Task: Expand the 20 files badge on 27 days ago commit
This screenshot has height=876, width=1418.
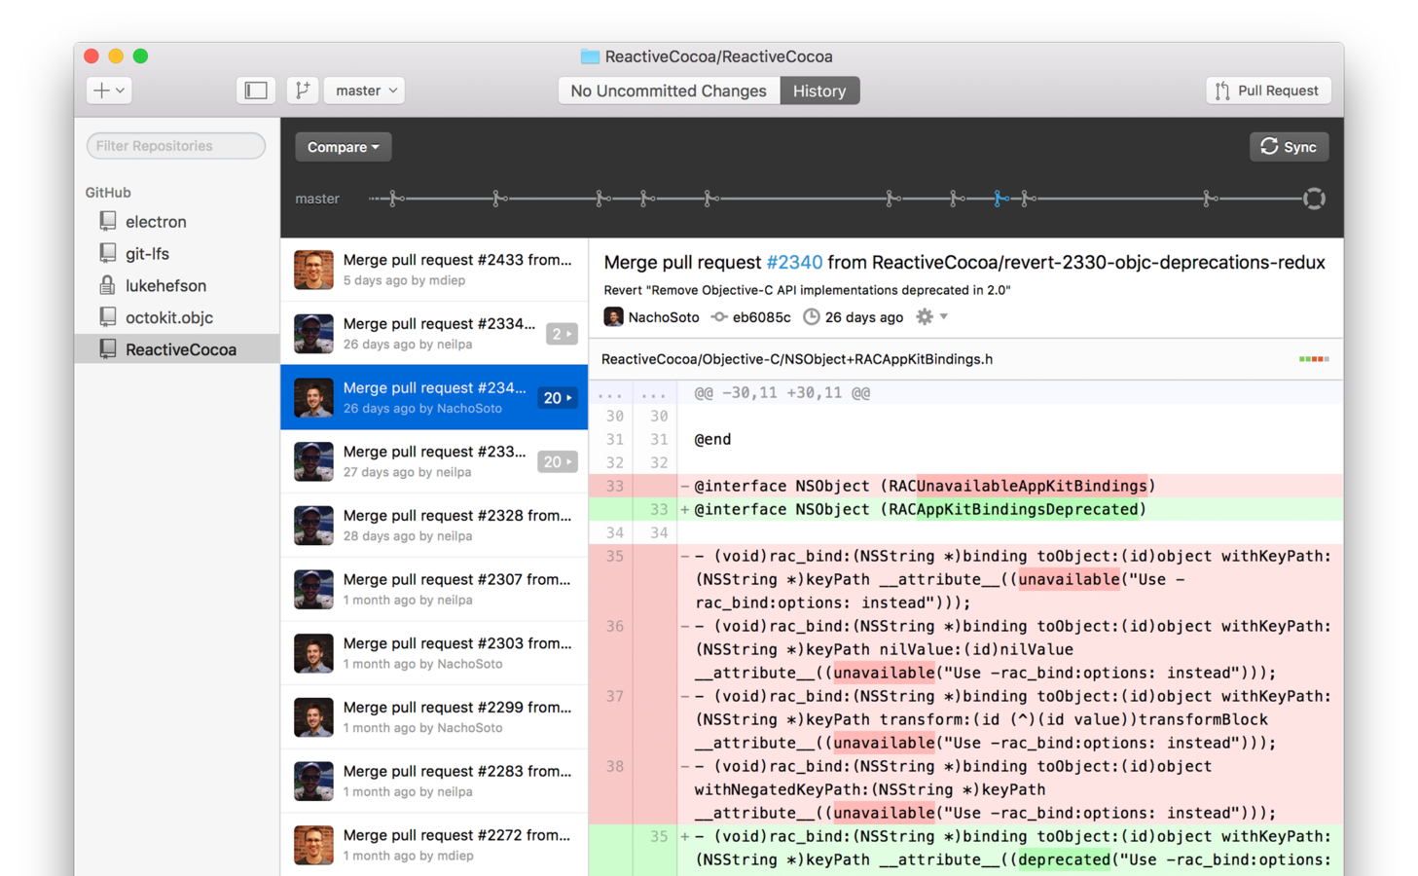Action: [x=558, y=462]
